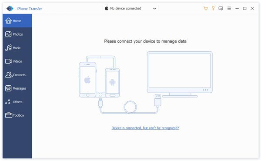261x161 pixels.
Task: Switch to the Videos section
Action: click(x=17, y=61)
